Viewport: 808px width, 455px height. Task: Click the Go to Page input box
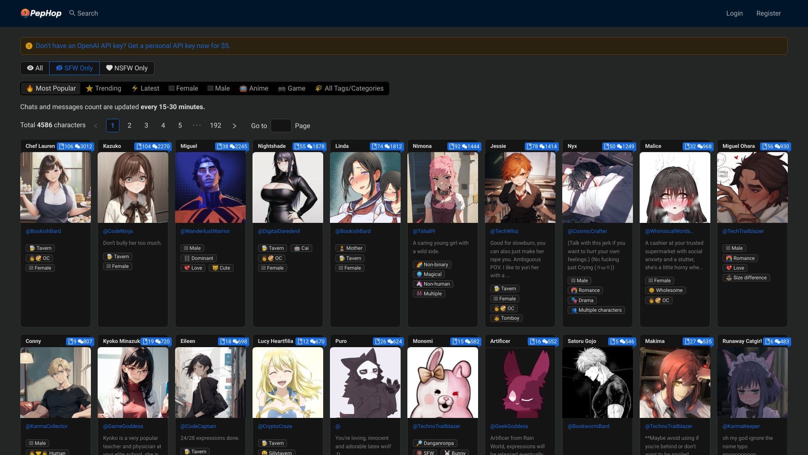pos(281,126)
